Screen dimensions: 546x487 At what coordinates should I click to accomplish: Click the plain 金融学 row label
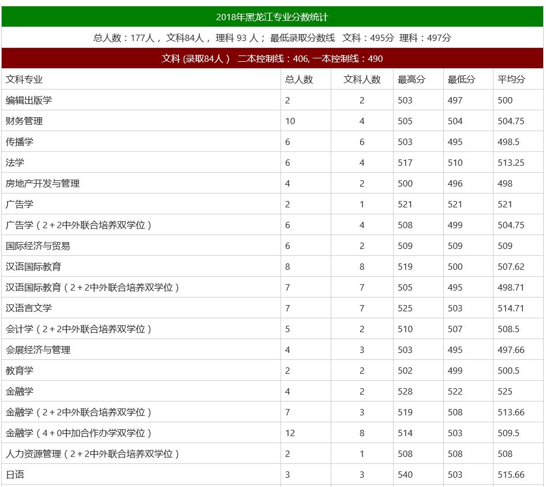(x=20, y=391)
